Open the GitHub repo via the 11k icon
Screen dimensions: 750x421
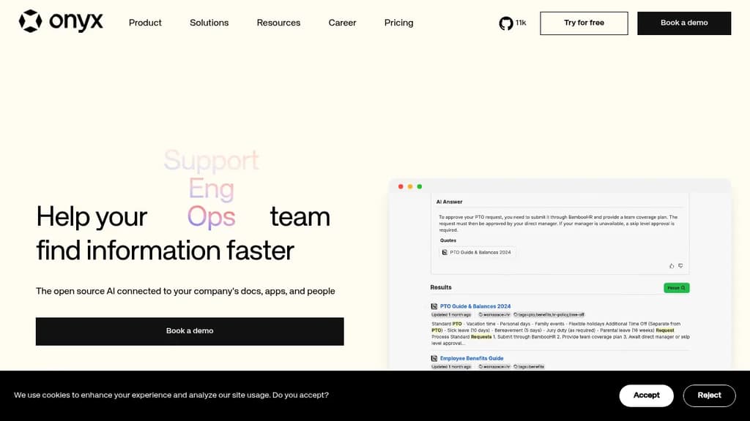point(505,23)
